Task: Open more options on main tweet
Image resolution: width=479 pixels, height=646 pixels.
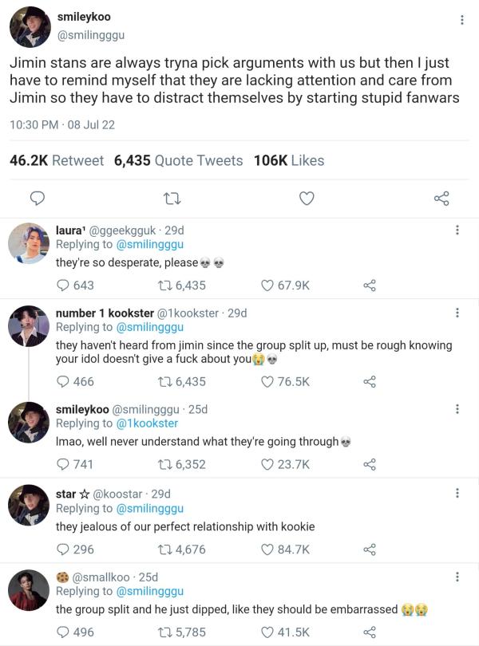Action: coord(462,20)
